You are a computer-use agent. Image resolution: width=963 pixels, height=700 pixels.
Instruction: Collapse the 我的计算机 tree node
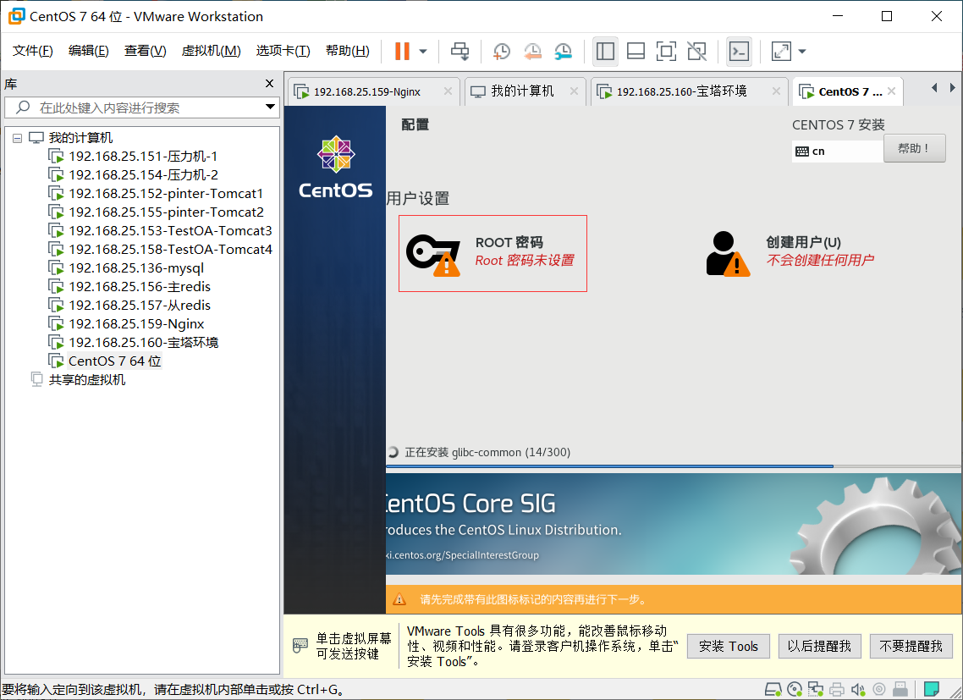point(17,138)
